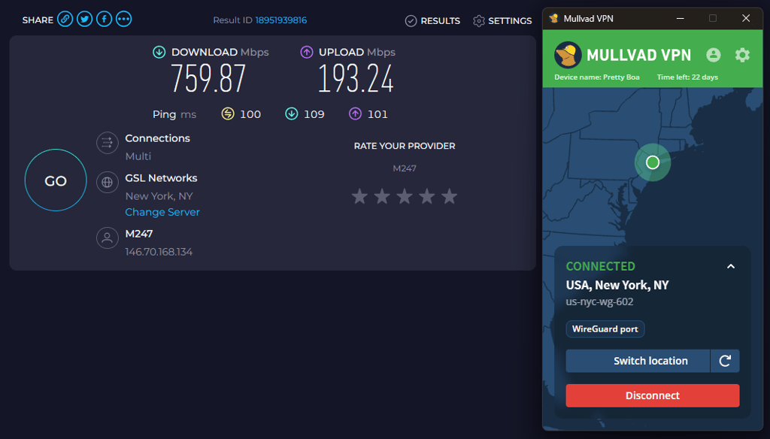Screen dimensions: 770x439
Task: Click the upload ping icon
Action: coord(355,114)
